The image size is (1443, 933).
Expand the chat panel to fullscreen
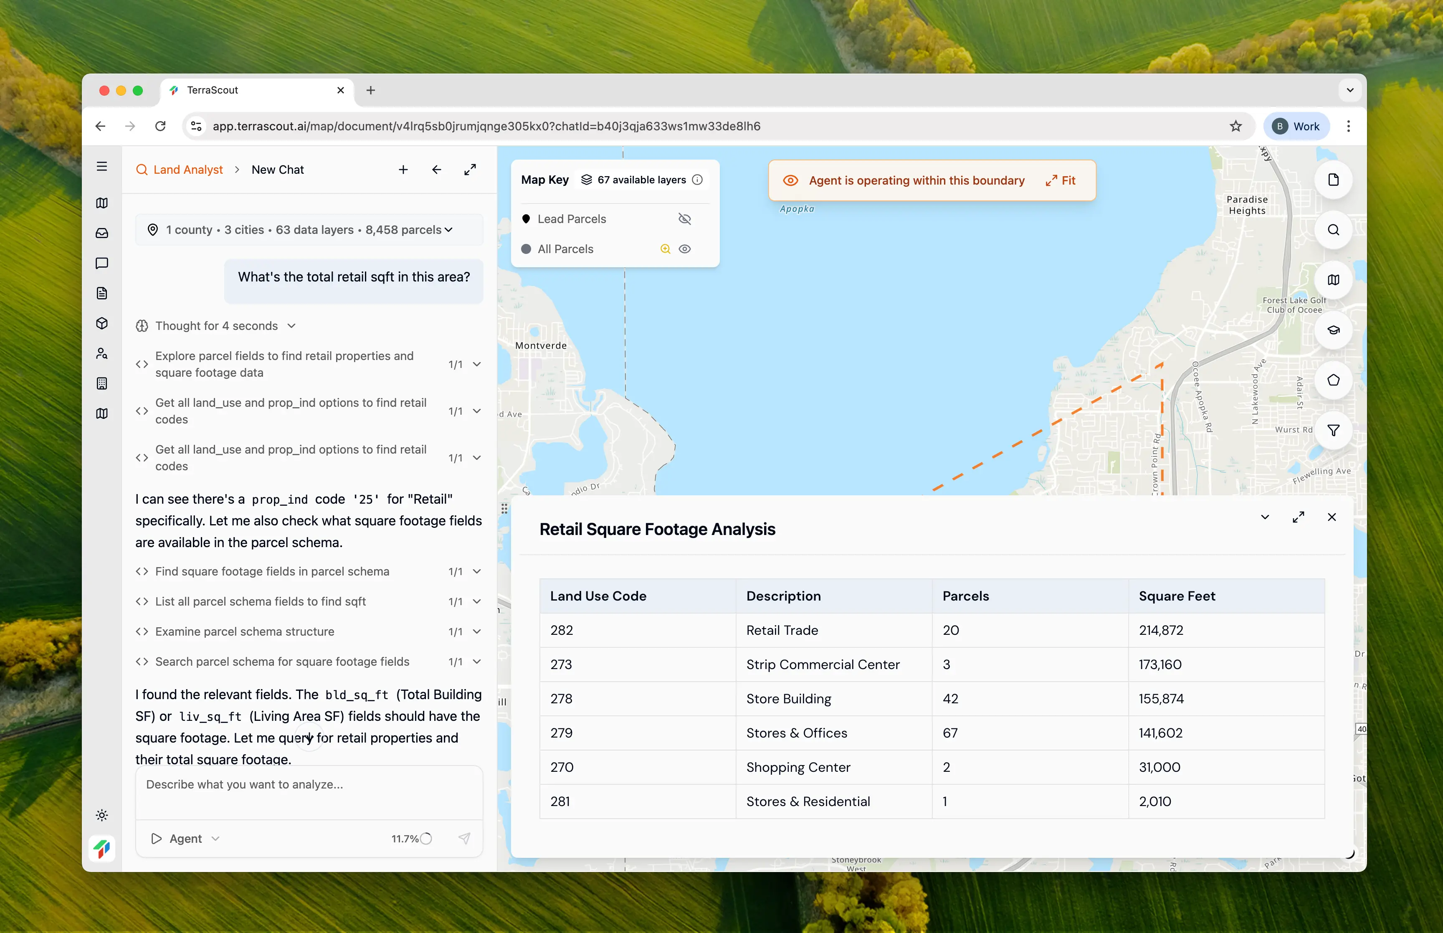[x=470, y=170]
